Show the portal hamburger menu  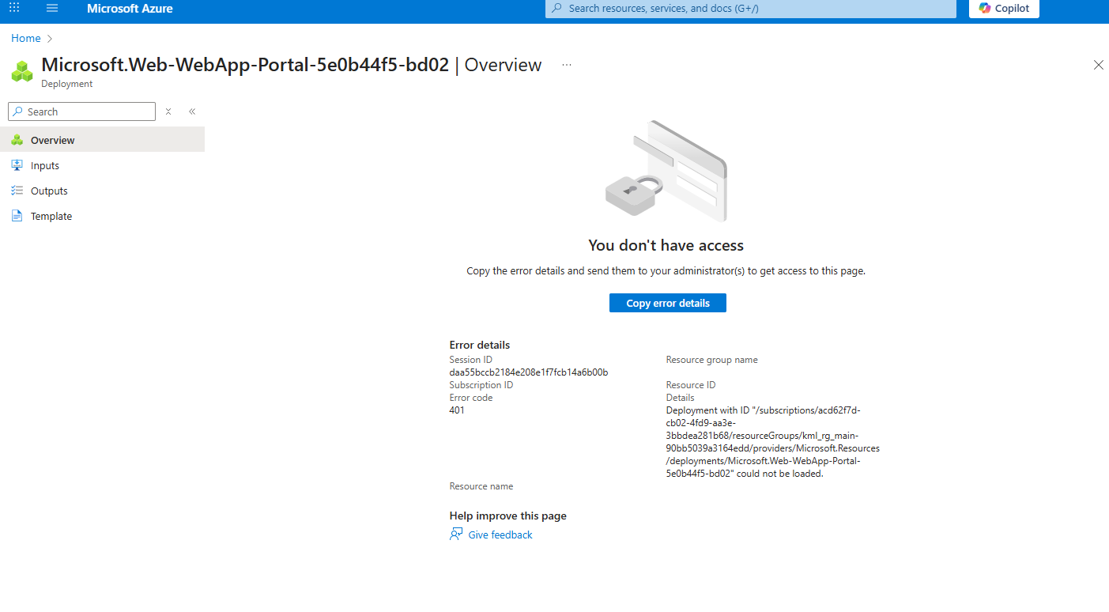[52, 8]
